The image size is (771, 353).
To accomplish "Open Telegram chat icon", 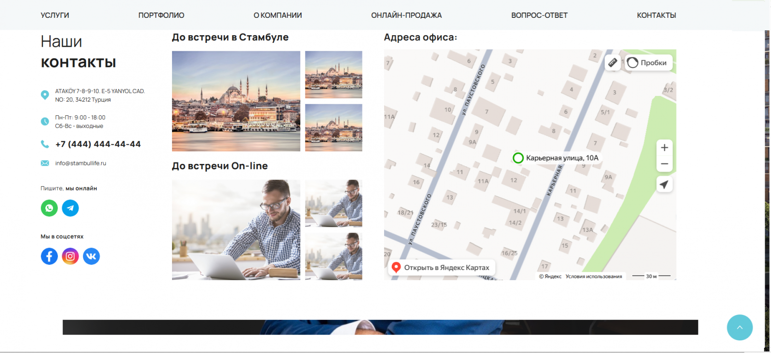I will (x=70, y=208).
